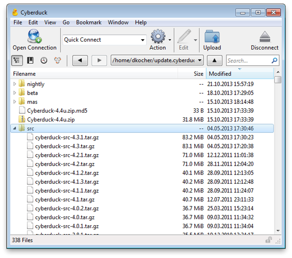The height and width of the screenshot is (258, 292).
Task: Open the Action menu gear icon
Action: (x=157, y=36)
